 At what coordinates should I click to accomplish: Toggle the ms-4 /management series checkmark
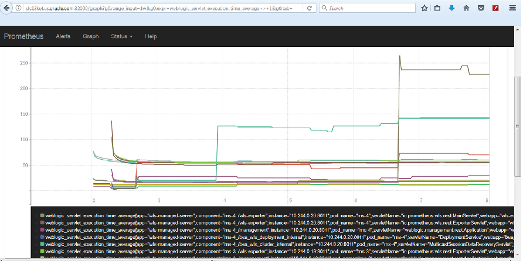(36, 230)
